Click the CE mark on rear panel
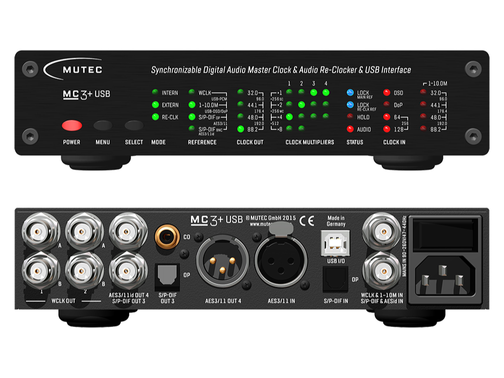 tap(307, 221)
